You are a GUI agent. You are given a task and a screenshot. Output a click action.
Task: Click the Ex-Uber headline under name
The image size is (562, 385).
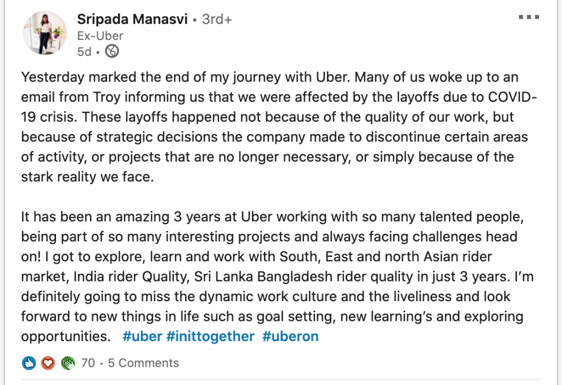[100, 36]
